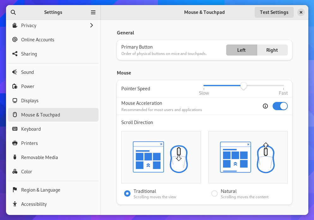Click the Printers icon in sidebar
This screenshot has width=314, height=220.
tap(15, 143)
